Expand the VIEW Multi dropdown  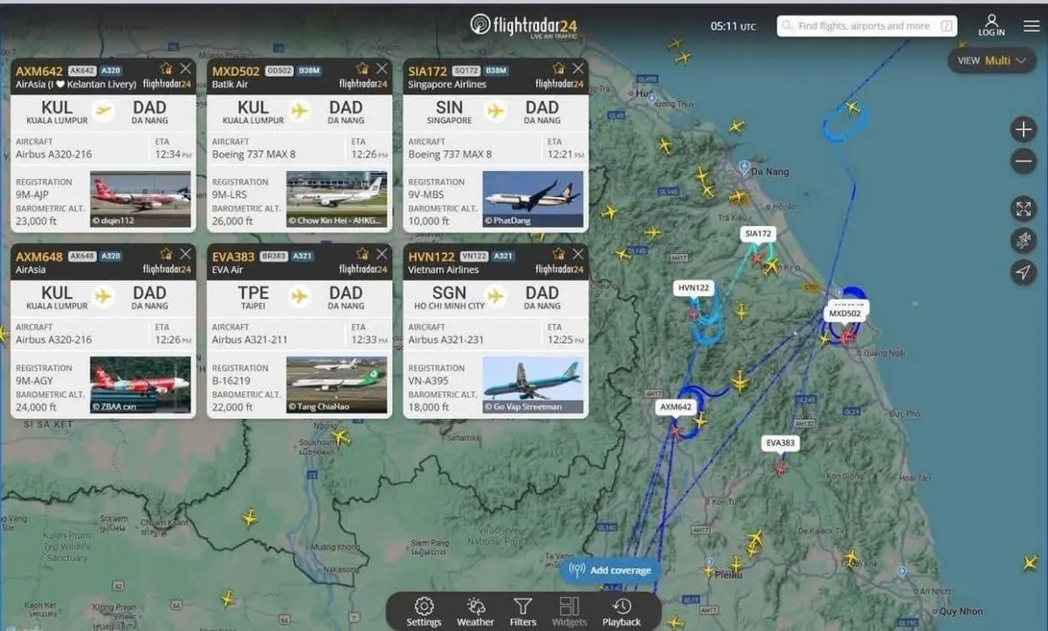991,60
